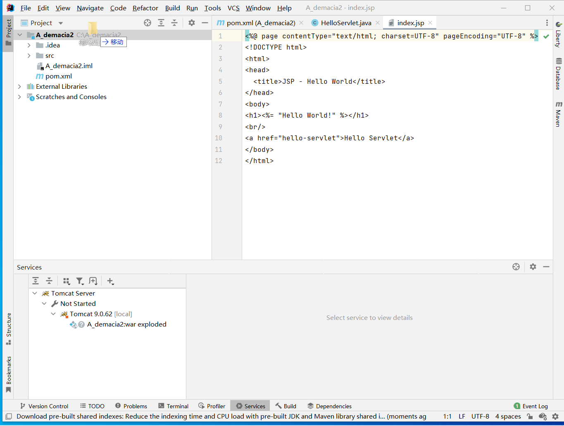Close the pom.xml editor tab
The image size is (564, 426).
(x=301, y=23)
